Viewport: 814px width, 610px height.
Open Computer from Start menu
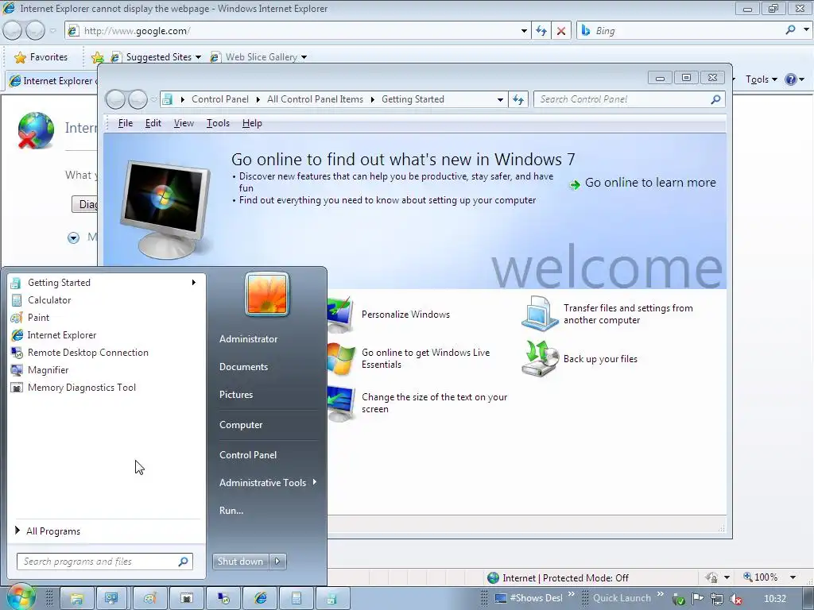click(x=241, y=425)
